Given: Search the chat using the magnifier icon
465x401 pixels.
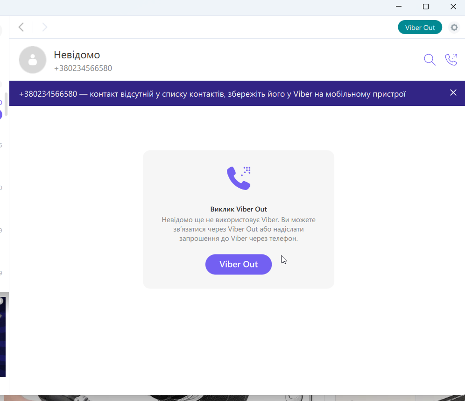Looking at the screenshot, I should [430, 60].
